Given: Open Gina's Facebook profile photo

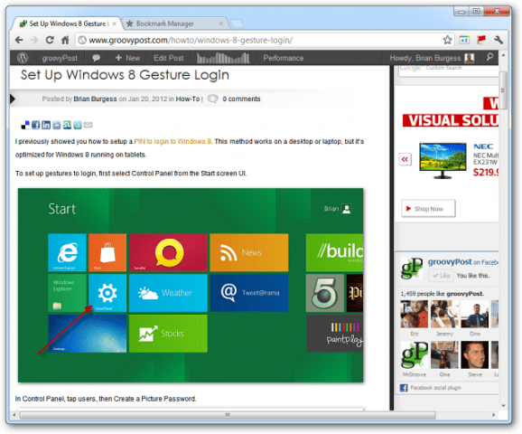Looking at the screenshot, I should click(444, 354).
